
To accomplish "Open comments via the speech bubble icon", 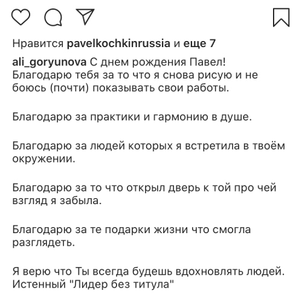I will coord(53,18).
